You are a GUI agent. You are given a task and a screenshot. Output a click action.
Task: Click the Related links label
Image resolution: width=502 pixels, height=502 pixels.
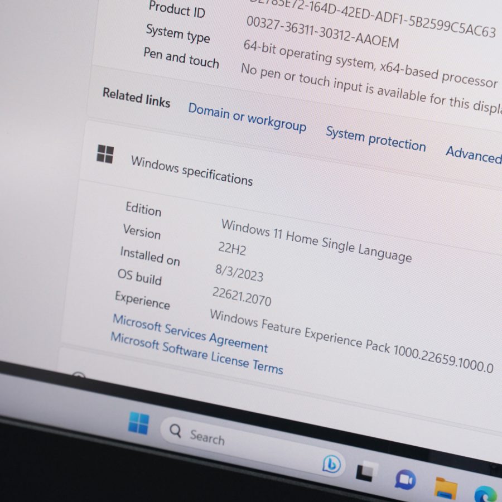coord(136,97)
